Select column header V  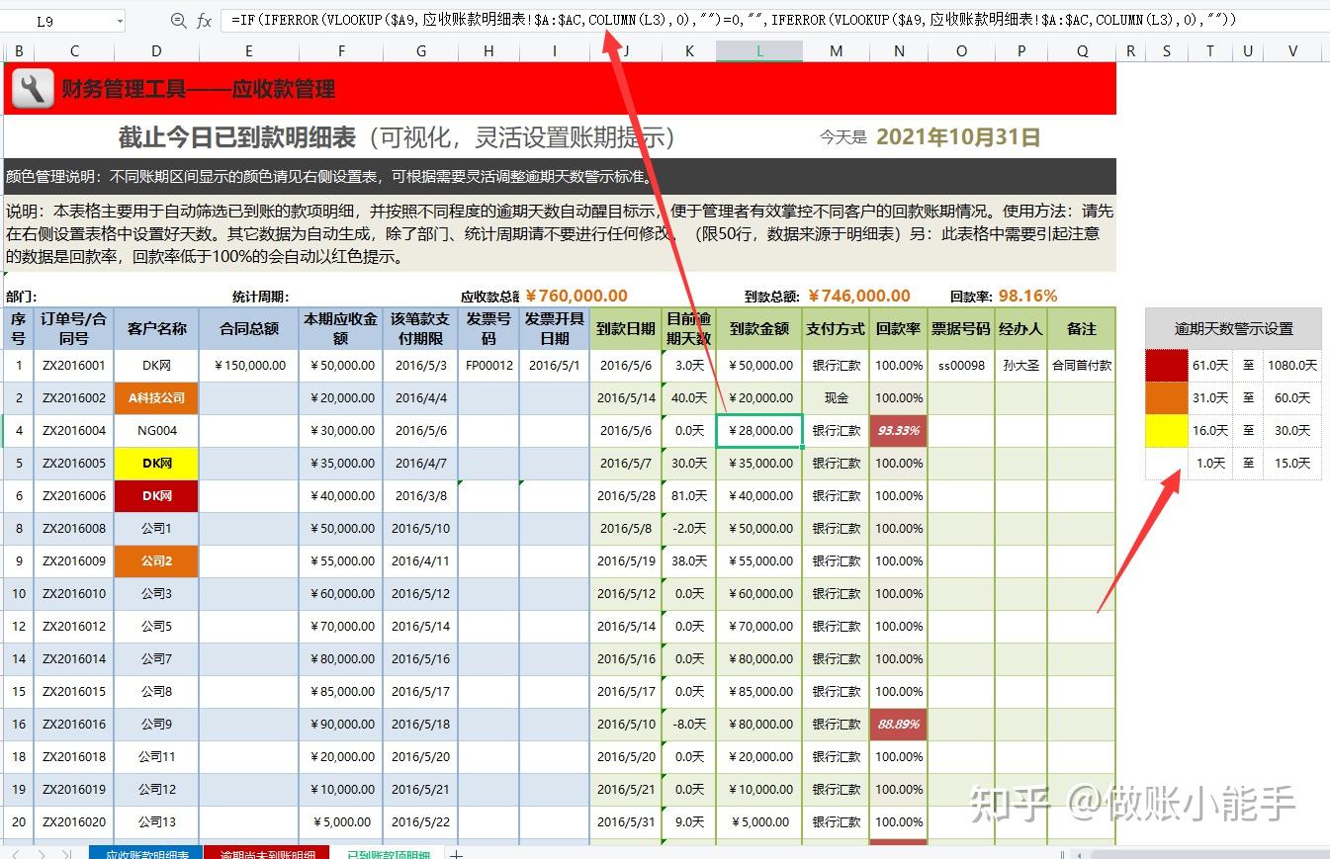click(x=1292, y=51)
